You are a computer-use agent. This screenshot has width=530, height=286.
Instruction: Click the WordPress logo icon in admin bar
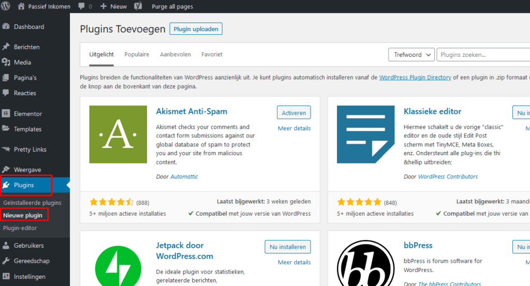[x=6, y=6]
